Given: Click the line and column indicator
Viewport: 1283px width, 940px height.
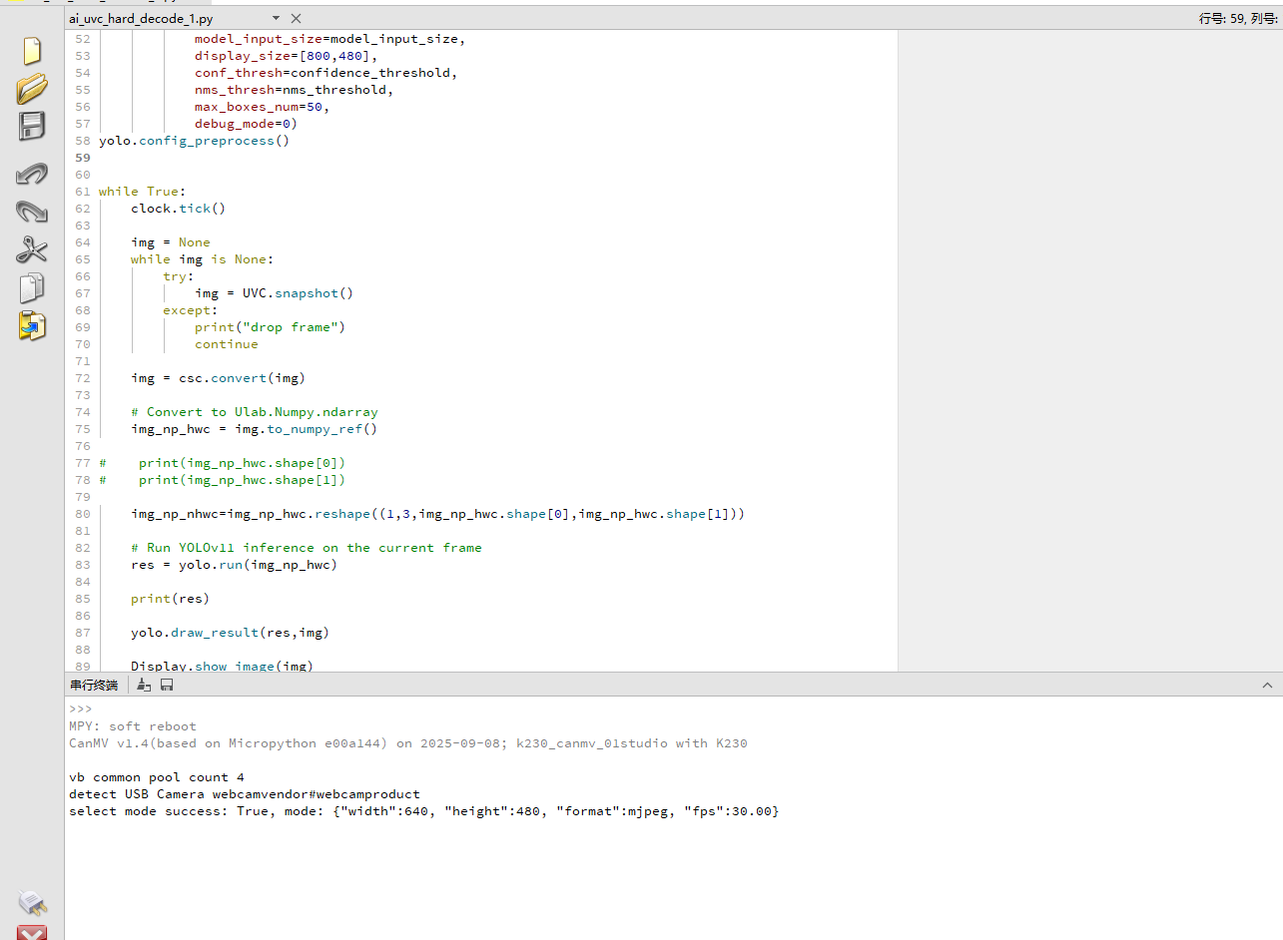Looking at the screenshot, I should (1238, 19).
